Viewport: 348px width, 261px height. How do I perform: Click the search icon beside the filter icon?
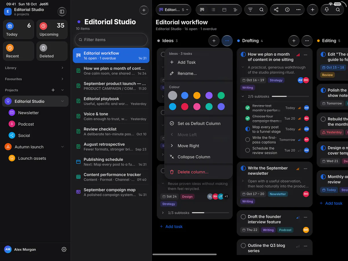pyautogui.click(x=261, y=10)
